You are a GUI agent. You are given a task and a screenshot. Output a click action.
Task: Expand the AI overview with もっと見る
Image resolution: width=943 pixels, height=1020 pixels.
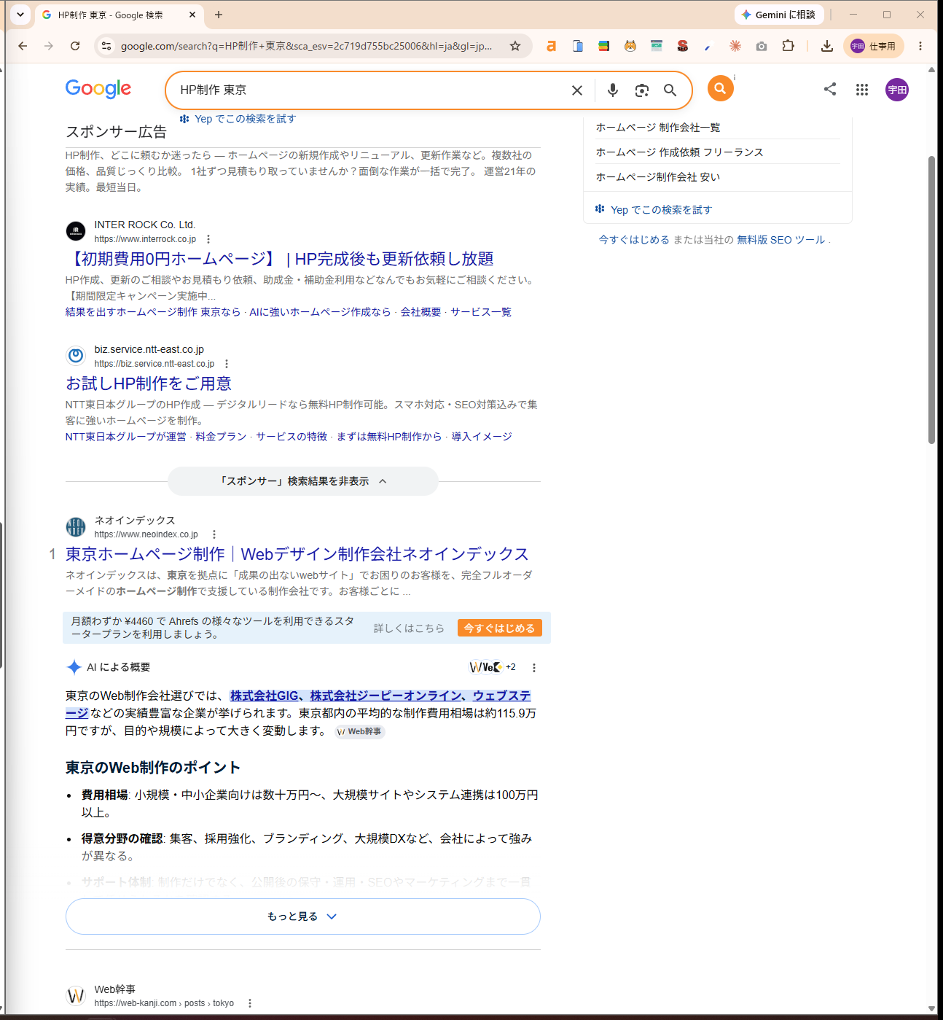[x=303, y=916]
